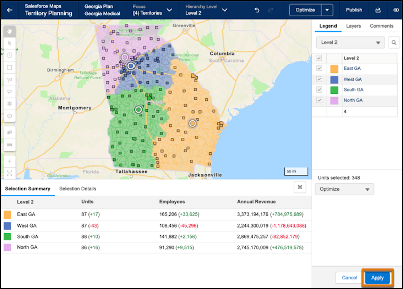The width and height of the screenshot is (403, 289).
Task: Click the North GA legend link
Action: tap(353, 100)
